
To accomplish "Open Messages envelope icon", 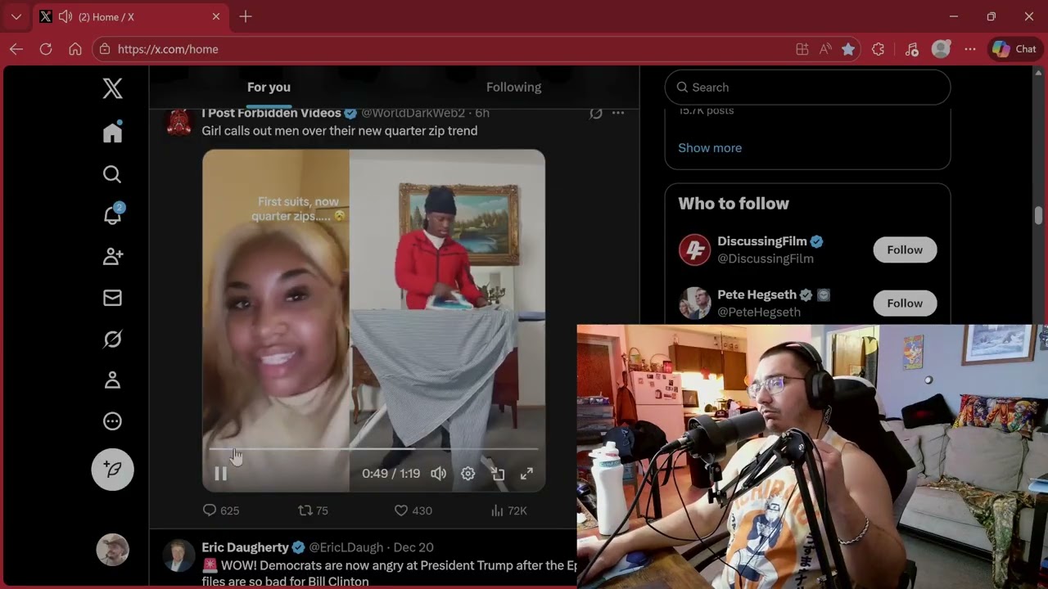I will (112, 298).
